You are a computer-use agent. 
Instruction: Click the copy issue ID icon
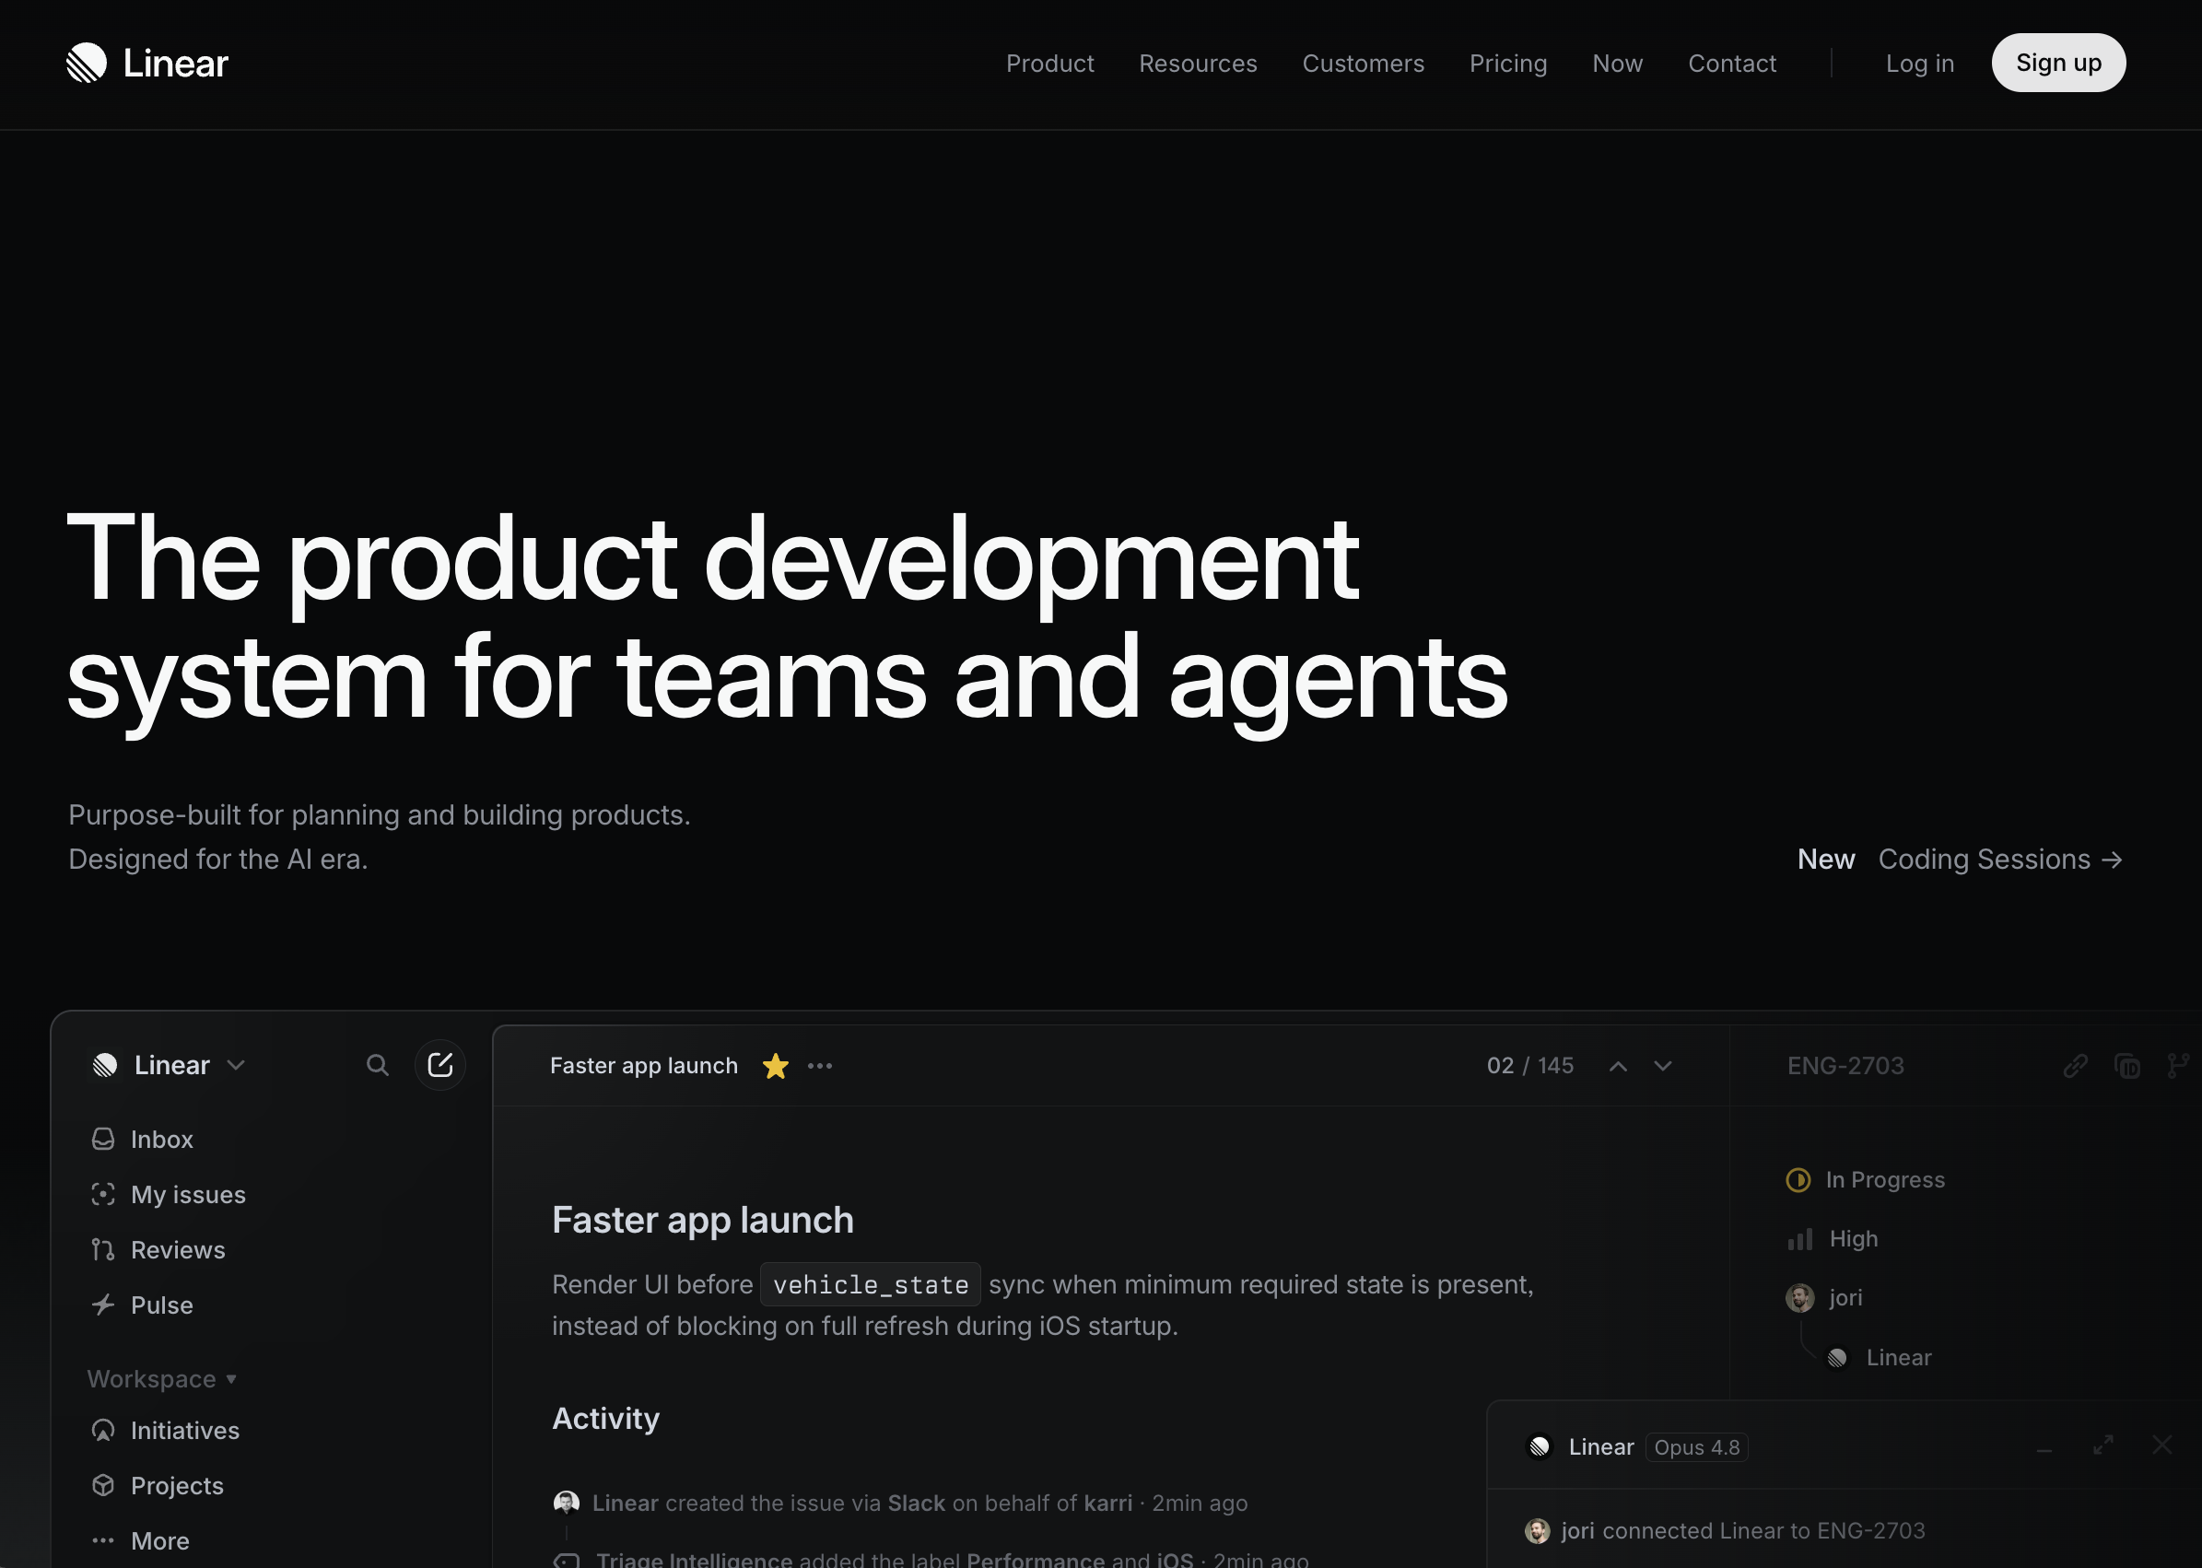2126,1065
